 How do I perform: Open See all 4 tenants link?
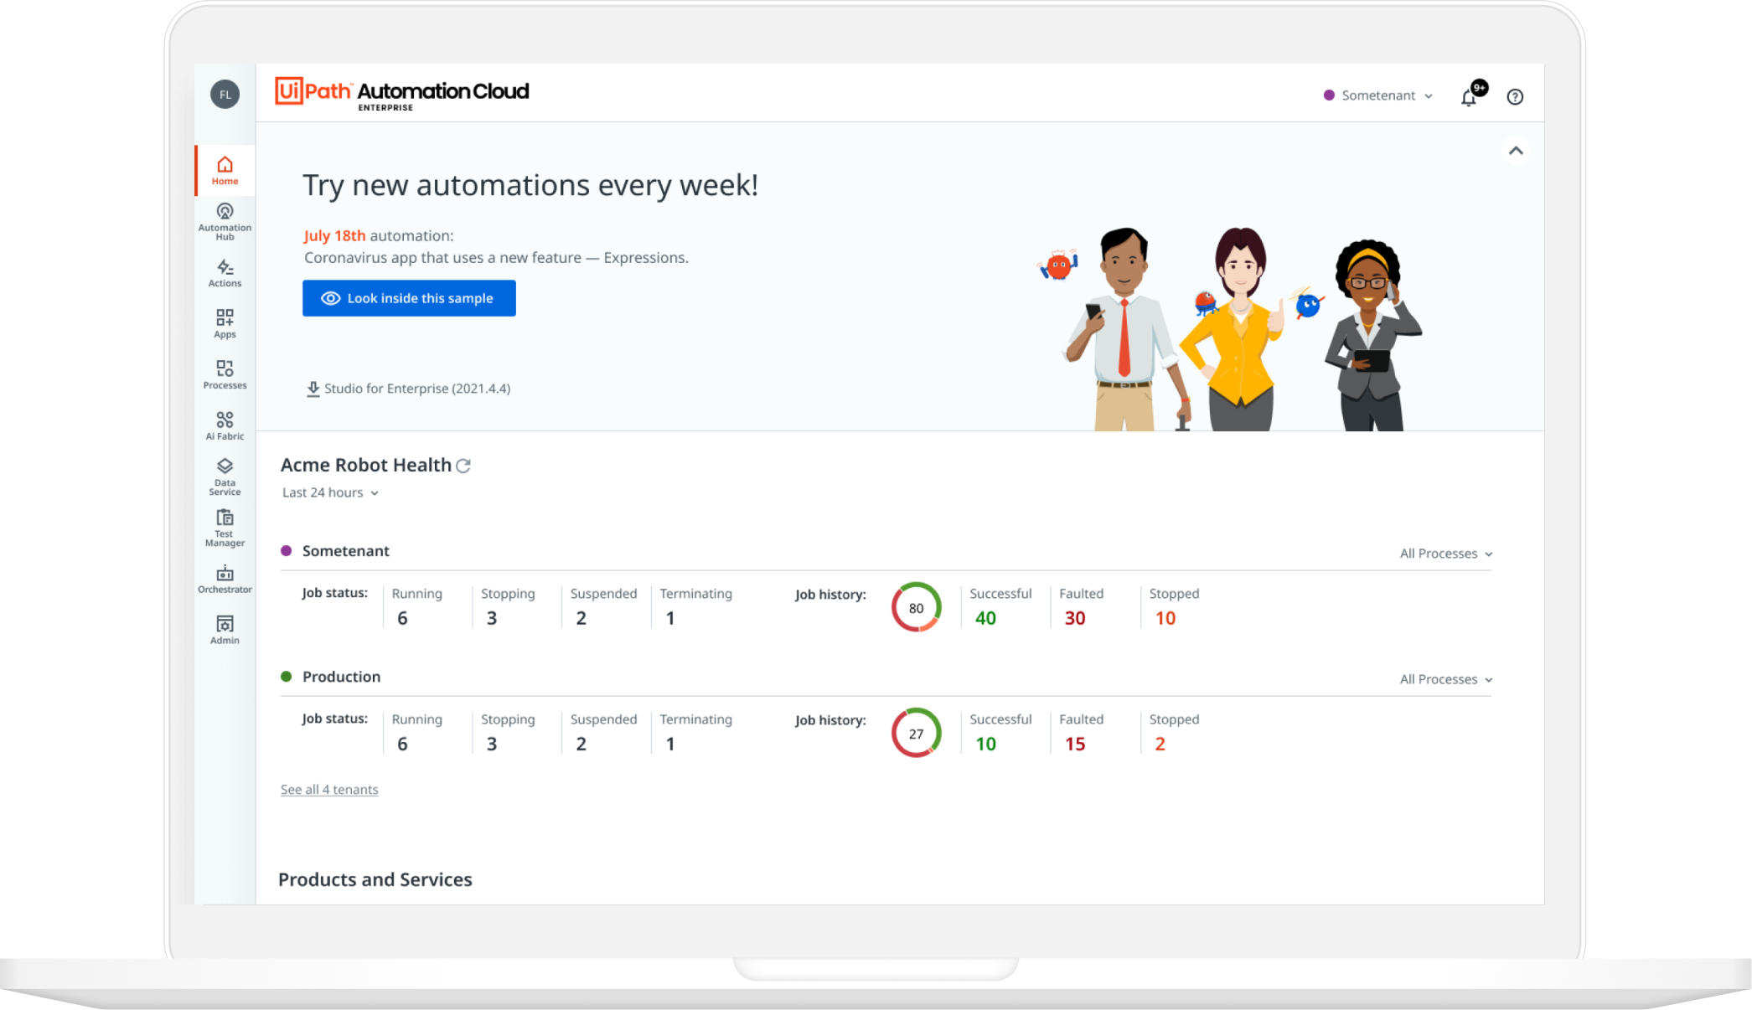pos(329,790)
